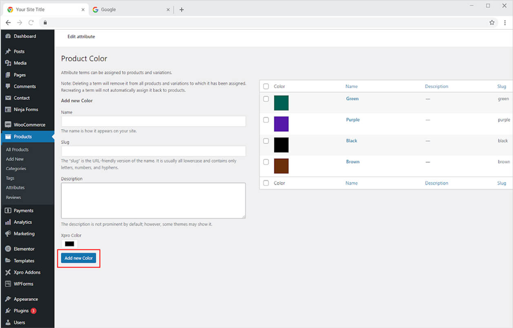Tick the checkbox for Green color
The width and height of the screenshot is (513, 328).
click(266, 99)
